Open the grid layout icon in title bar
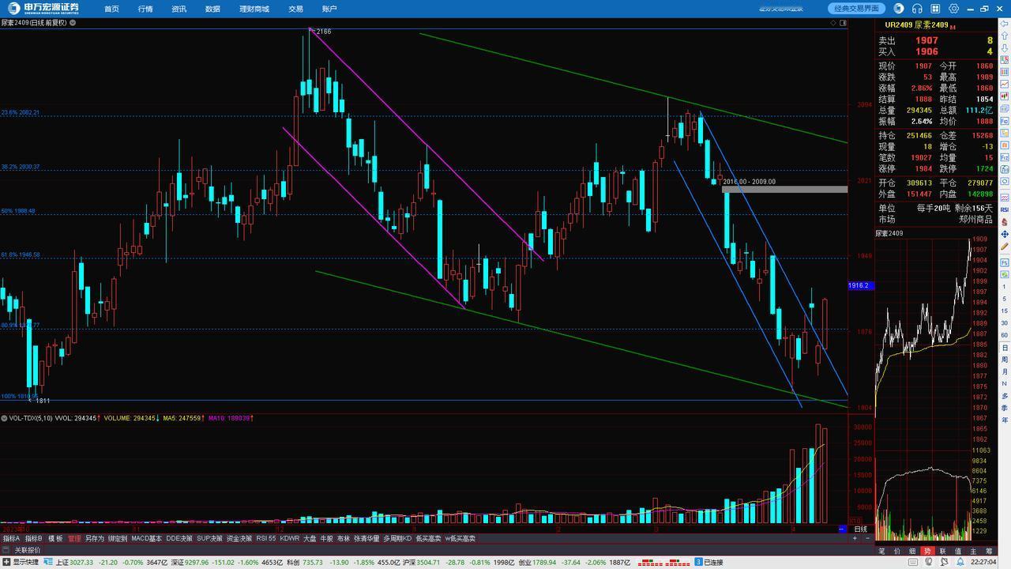Image resolution: width=1011 pixels, height=569 pixels. tap(935, 9)
